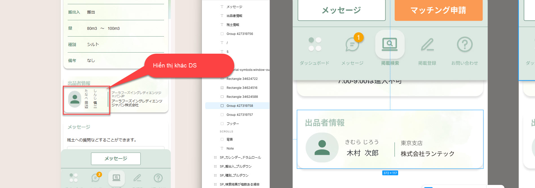Screen dimensions: 535x188
Task: Open the お問い合わせ question mark icon
Action: click(x=465, y=44)
